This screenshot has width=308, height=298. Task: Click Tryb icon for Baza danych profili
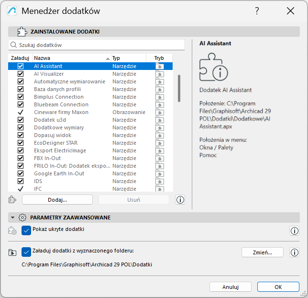point(160,90)
